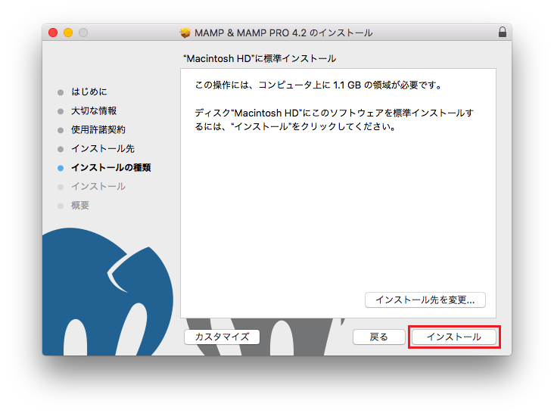Minimize window using yellow button
Image resolution: width=554 pixels, height=416 pixels.
click(68, 33)
